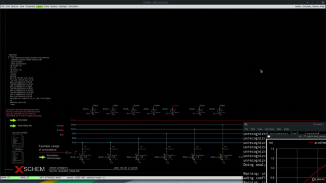This screenshot has width=326, height=183.
Task: Open the Tabs menu in Terminal window
Action: (x=279, y=129)
